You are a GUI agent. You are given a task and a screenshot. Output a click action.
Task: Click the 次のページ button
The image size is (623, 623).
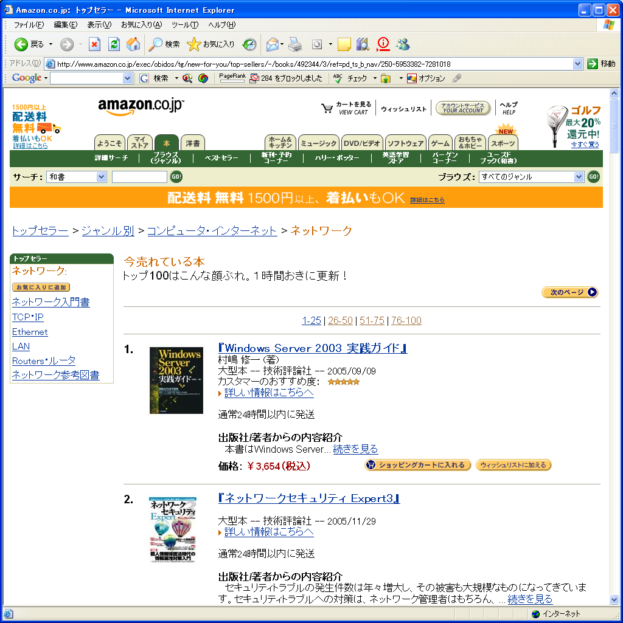570,292
